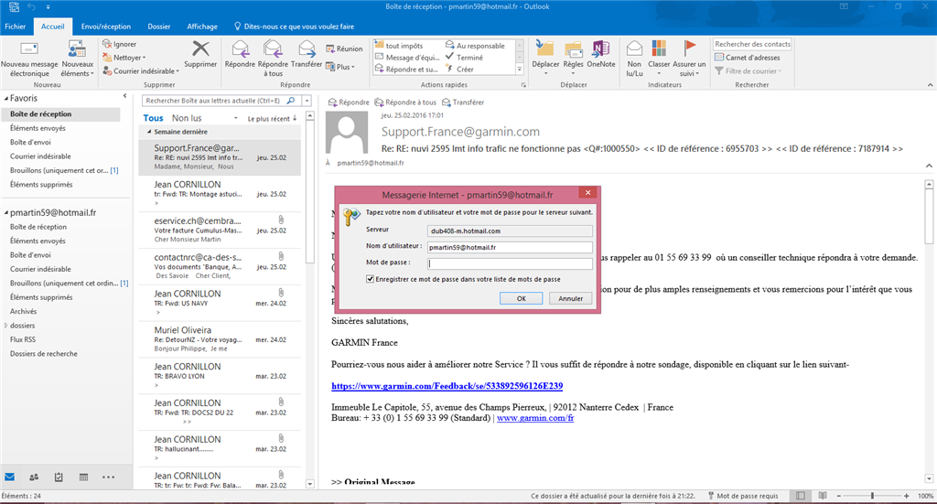Click Dites-nous ce que vous voulez faire

click(294, 27)
